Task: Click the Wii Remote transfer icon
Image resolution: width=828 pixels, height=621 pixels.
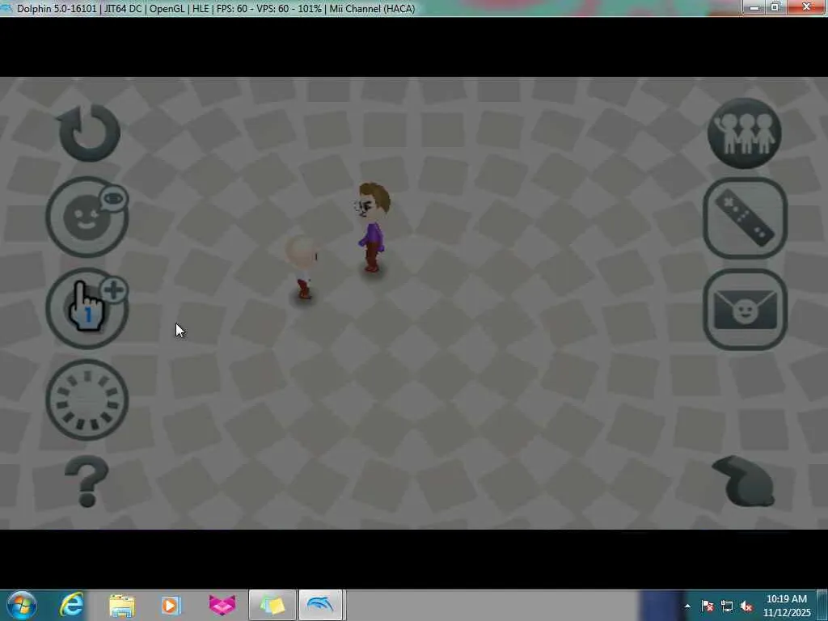Action: (x=745, y=218)
